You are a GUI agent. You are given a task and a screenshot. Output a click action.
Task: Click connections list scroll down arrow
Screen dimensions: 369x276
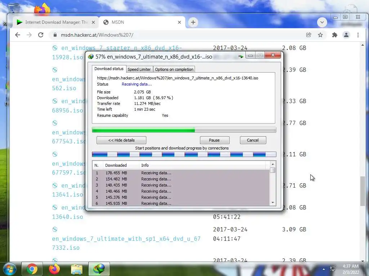[x=273, y=203]
